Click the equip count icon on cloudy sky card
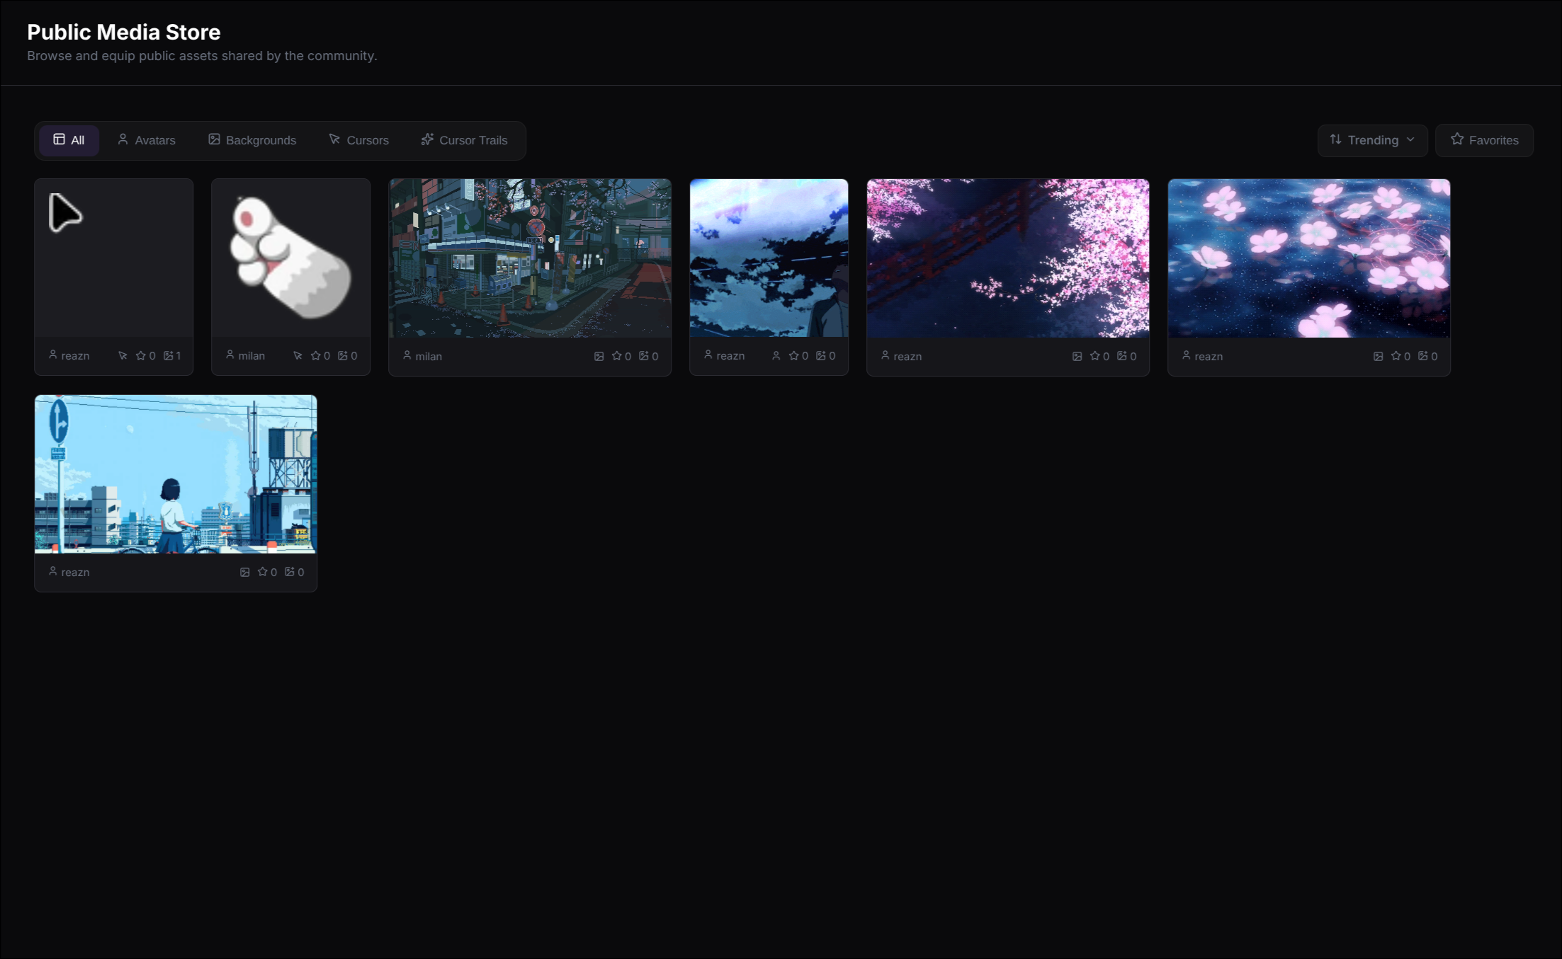The width and height of the screenshot is (1562, 959). click(x=821, y=355)
